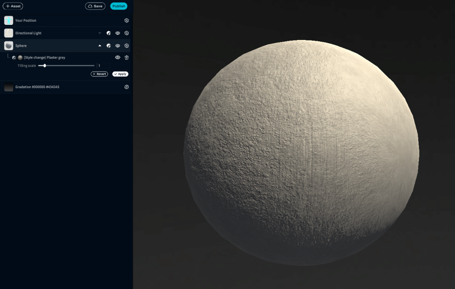Delete the Plaster gray style change
Screen dimensions: 455x289
coord(127,57)
